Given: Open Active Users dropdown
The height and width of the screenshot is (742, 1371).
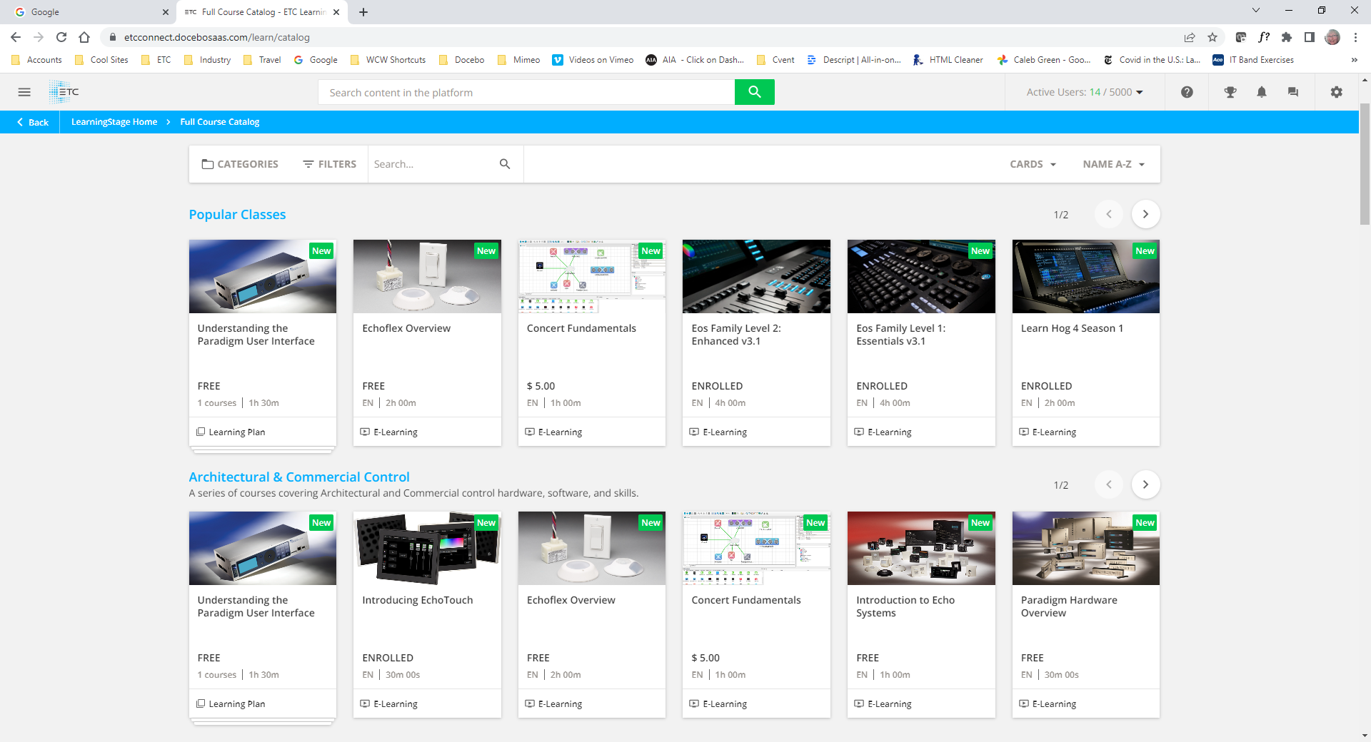Looking at the screenshot, I should pos(1084,92).
